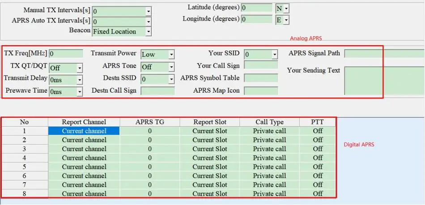Open the APRS Auto TX Intervals dropdown
This screenshot has width=425, height=205.
click(x=148, y=21)
